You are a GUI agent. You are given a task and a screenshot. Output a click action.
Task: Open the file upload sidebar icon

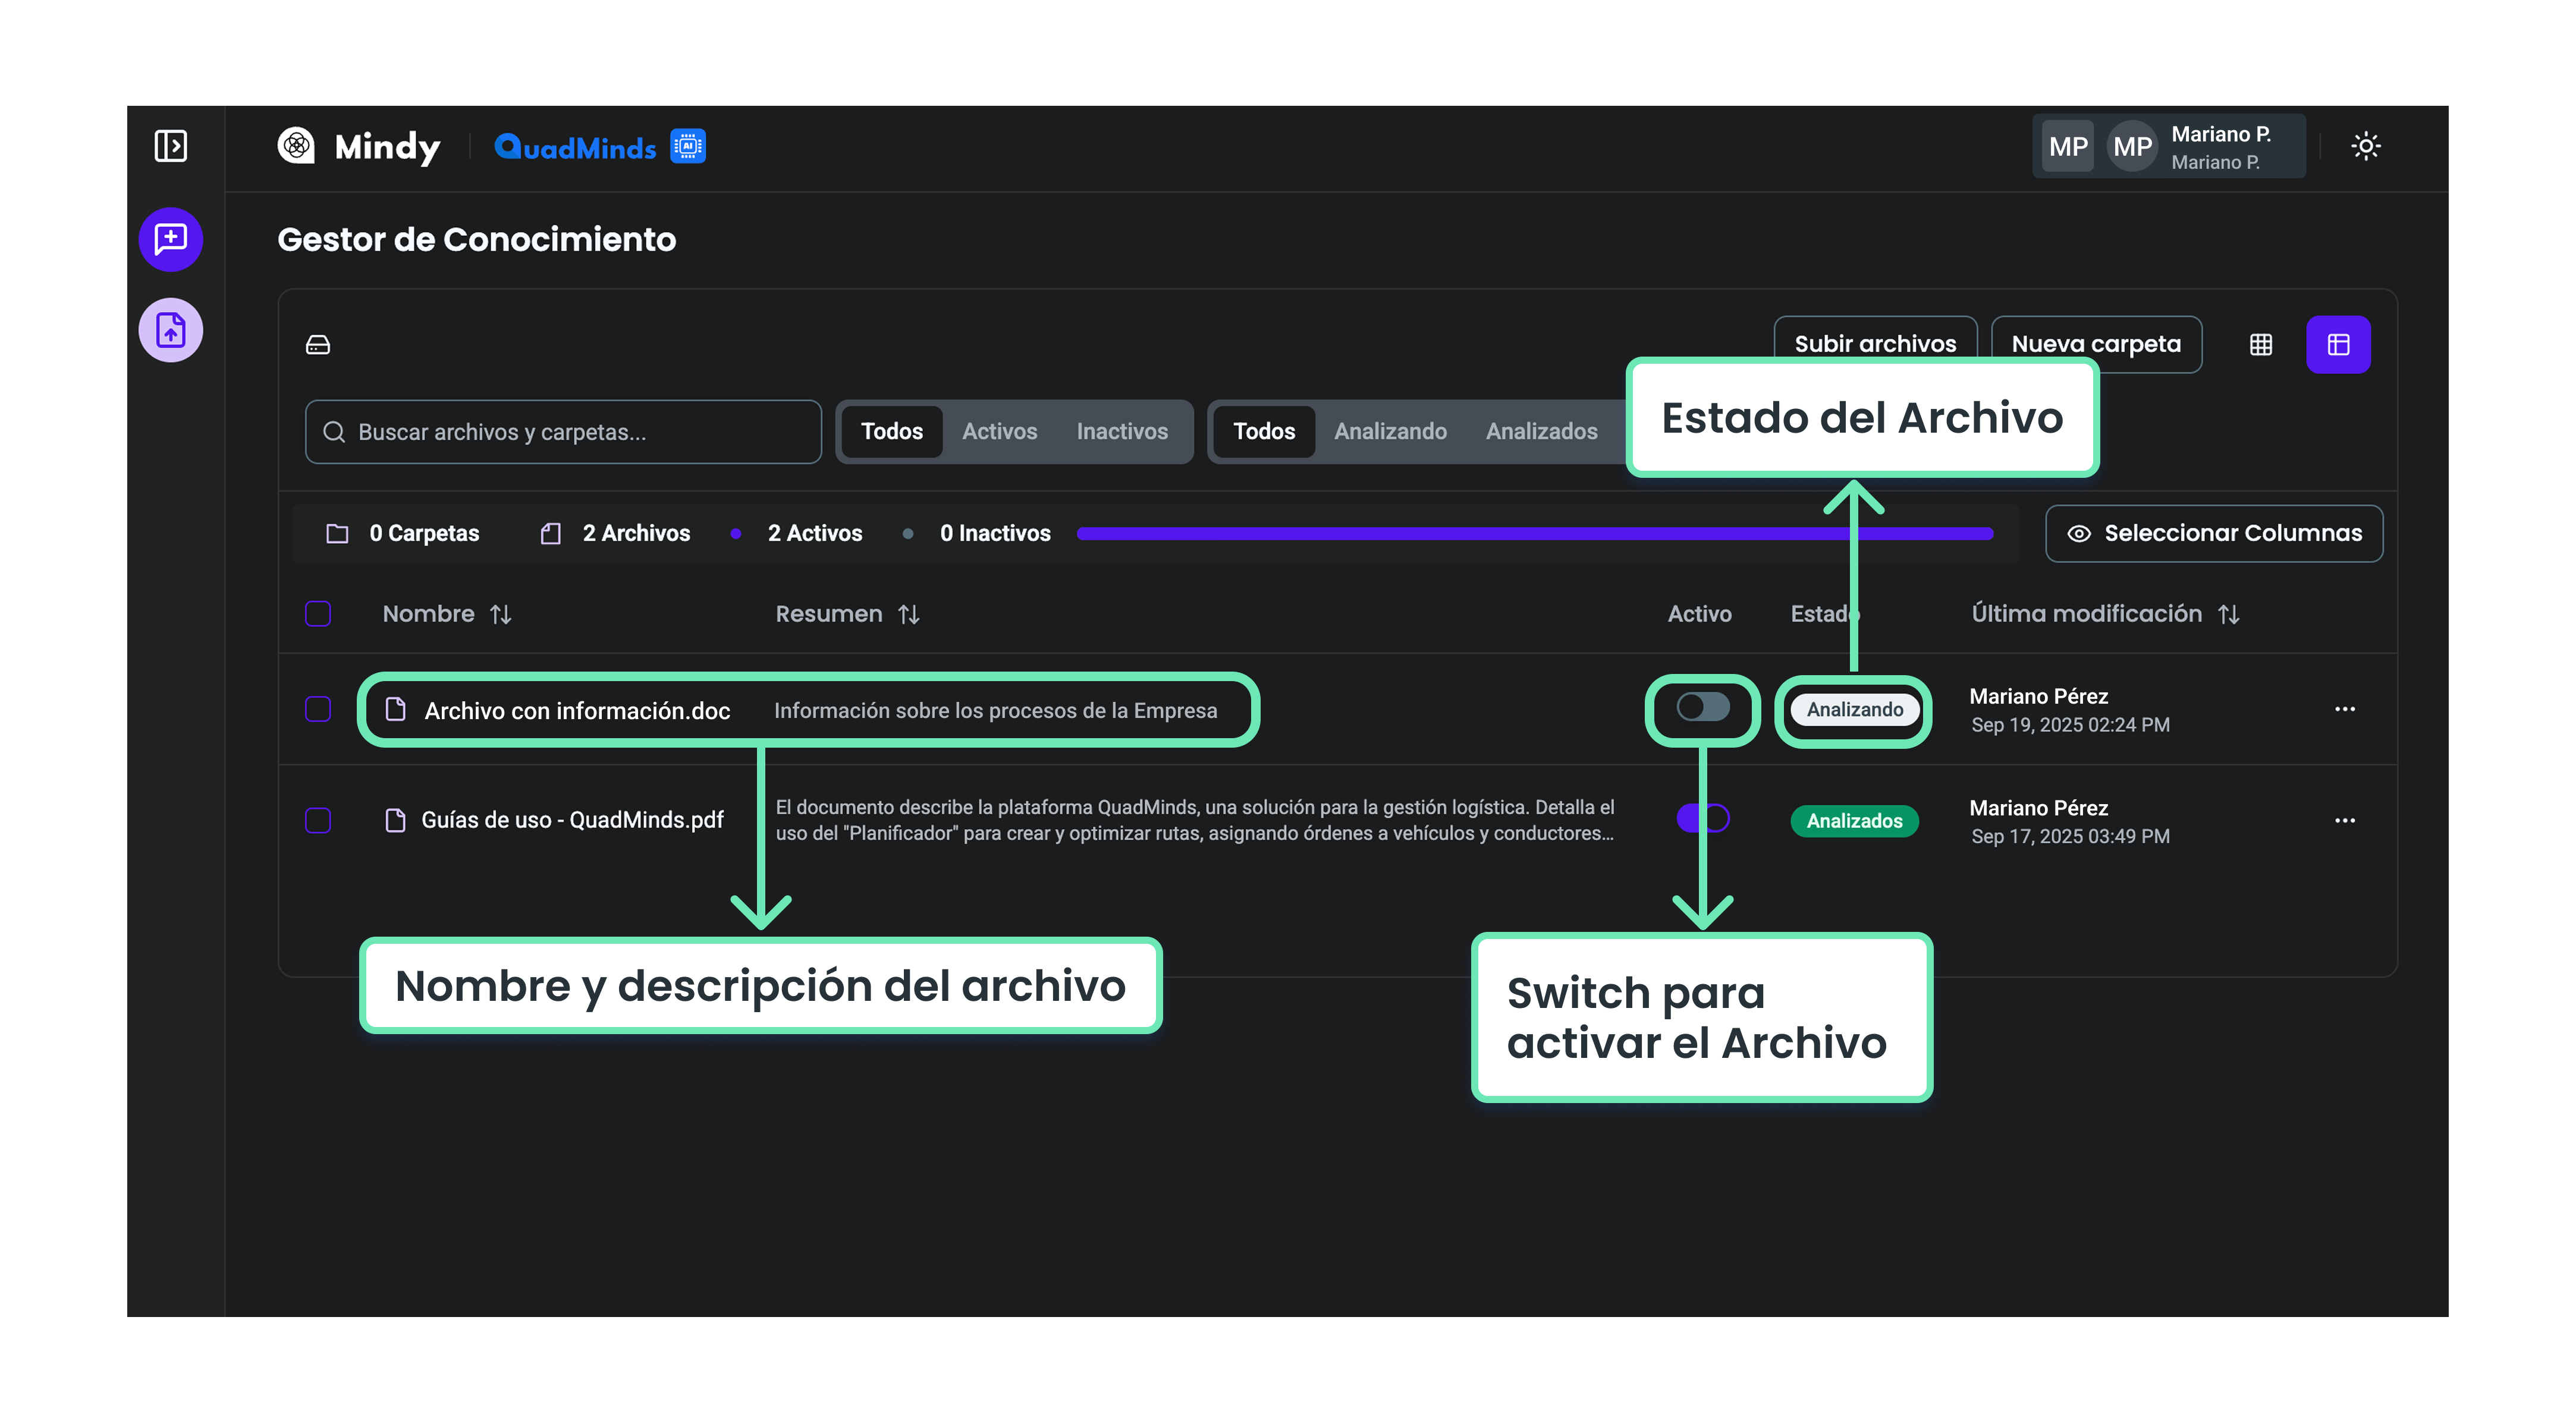click(171, 330)
